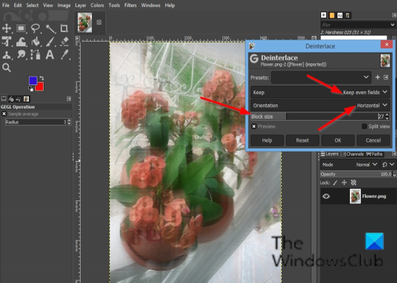
Task: Save preset with the plus icon
Action: [378, 76]
